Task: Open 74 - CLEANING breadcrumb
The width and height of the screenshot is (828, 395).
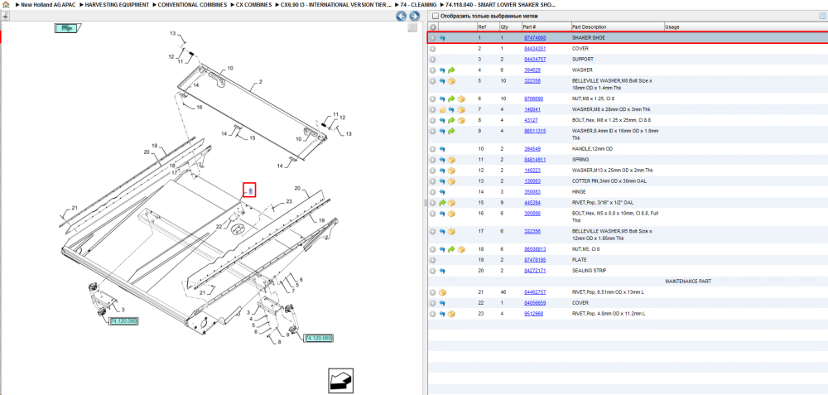Action: 416,4
